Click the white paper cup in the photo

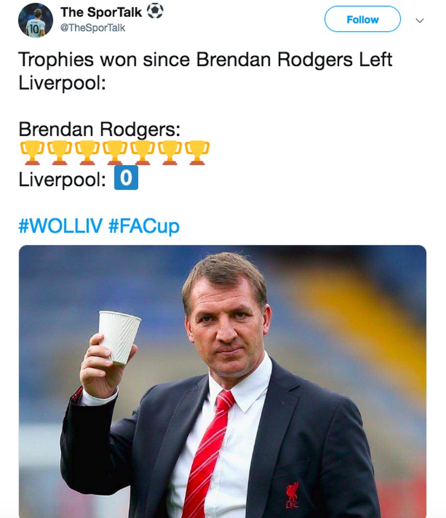tap(119, 336)
